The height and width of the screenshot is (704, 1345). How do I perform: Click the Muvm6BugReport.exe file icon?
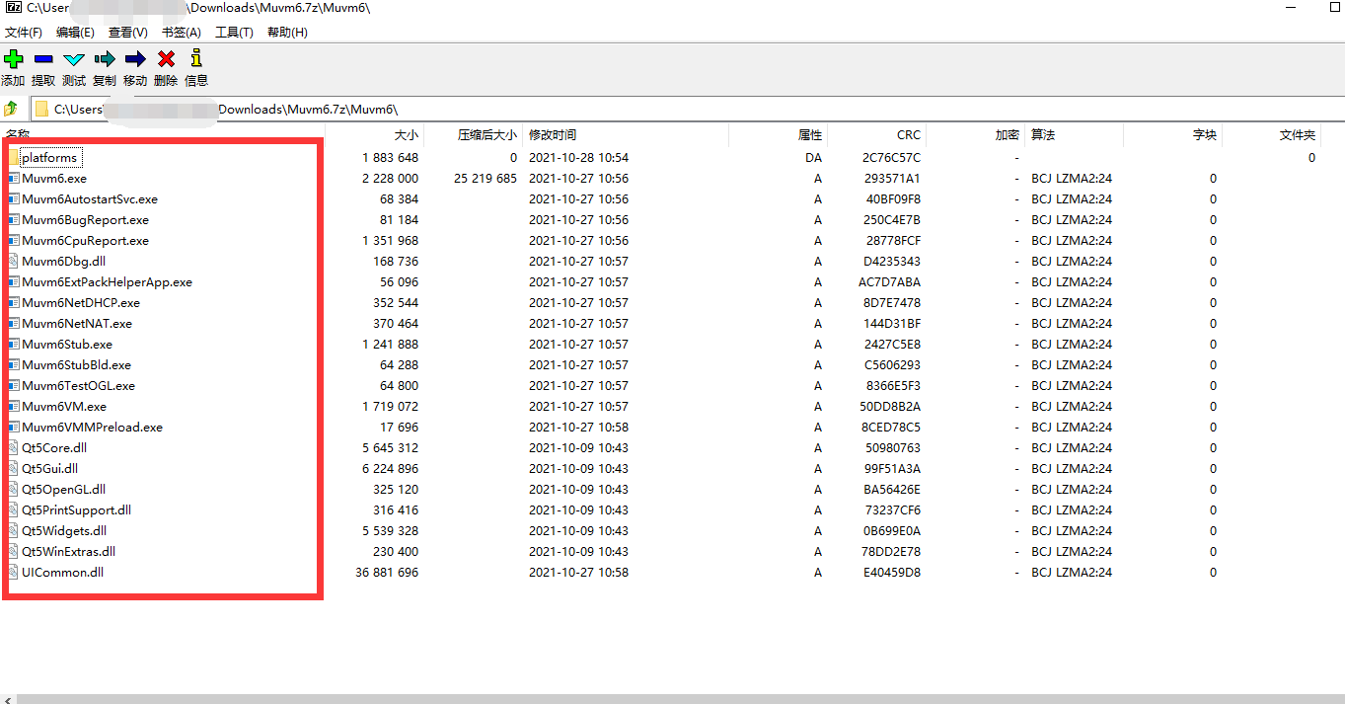[x=14, y=220]
